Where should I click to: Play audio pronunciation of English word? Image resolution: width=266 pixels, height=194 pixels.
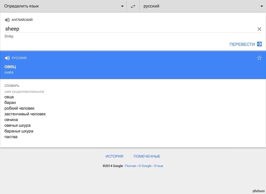click(7, 20)
